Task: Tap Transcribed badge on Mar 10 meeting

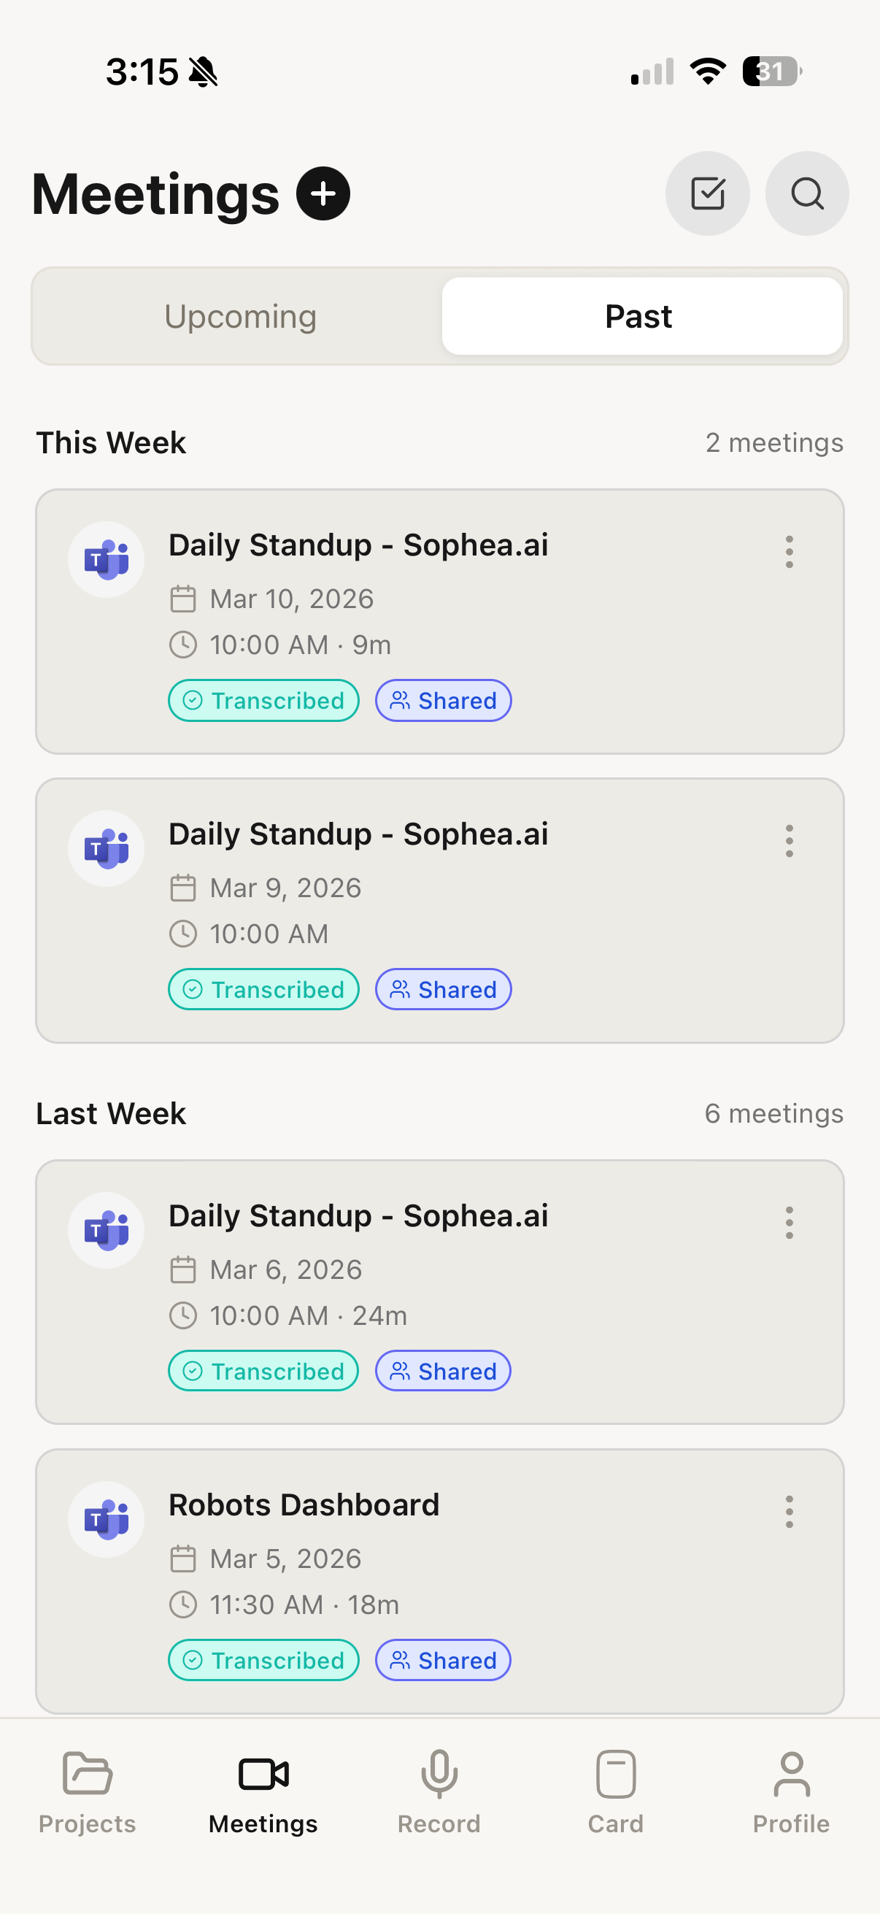Action: tap(263, 701)
